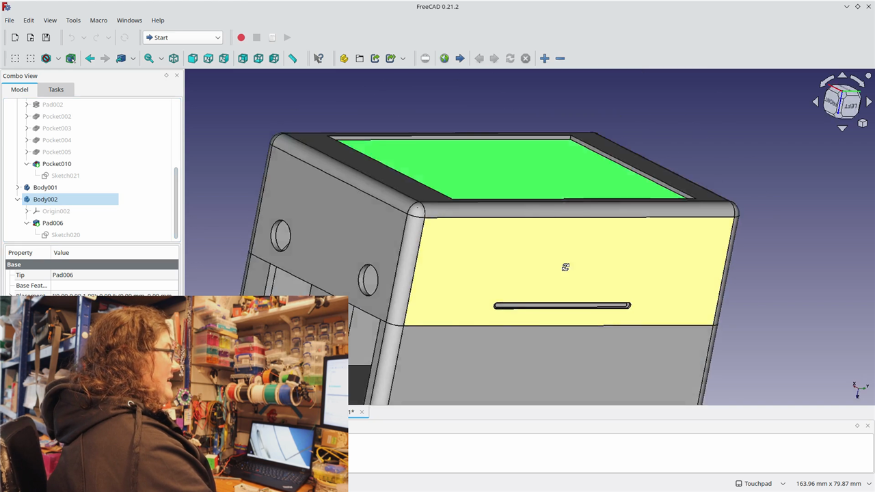Click the third cyan standard view cube
The image size is (875, 492).
224,59
